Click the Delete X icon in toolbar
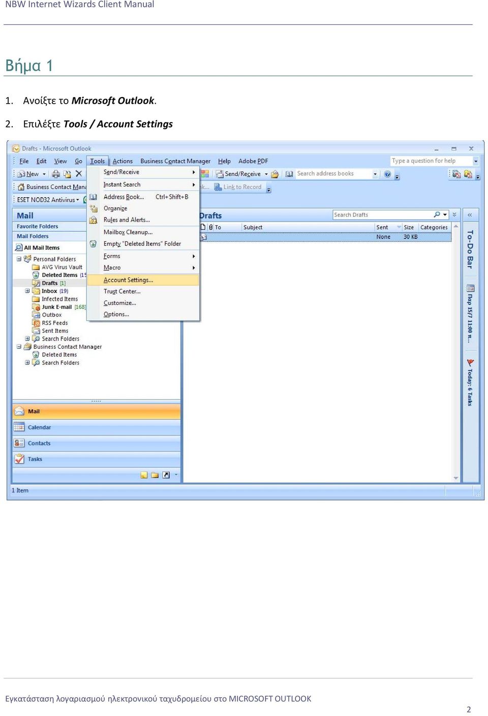This screenshot has height=716, width=488. pyautogui.click(x=79, y=174)
